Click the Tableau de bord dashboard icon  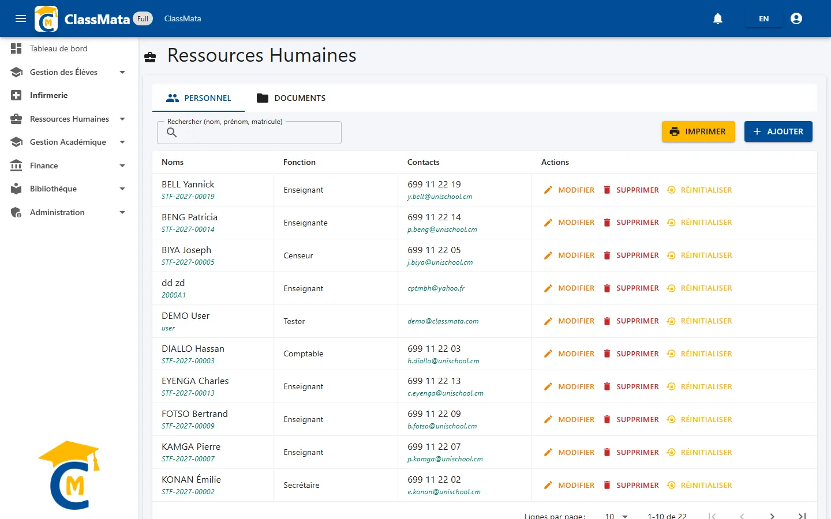pyautogui.click(x=16, y=48)
